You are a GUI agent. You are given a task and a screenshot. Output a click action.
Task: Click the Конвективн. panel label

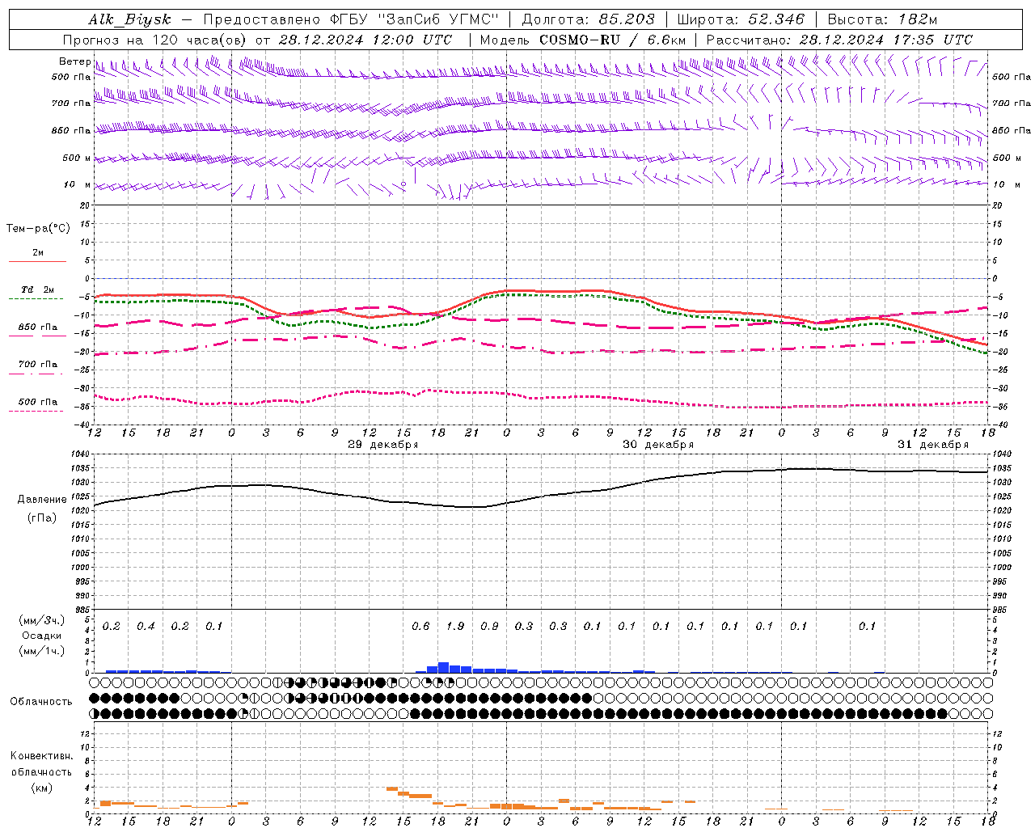pyautogui.click(x=41, y=756)
